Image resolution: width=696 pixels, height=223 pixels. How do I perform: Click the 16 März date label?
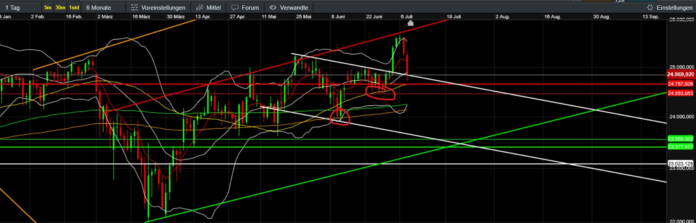coord(141,17)
